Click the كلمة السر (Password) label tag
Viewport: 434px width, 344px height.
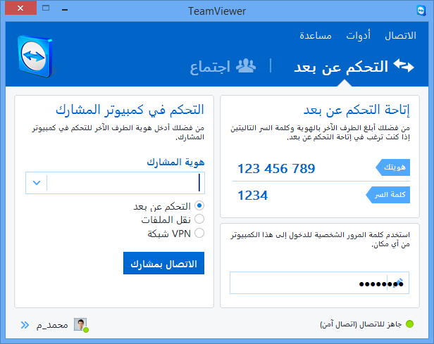(387, 195)
